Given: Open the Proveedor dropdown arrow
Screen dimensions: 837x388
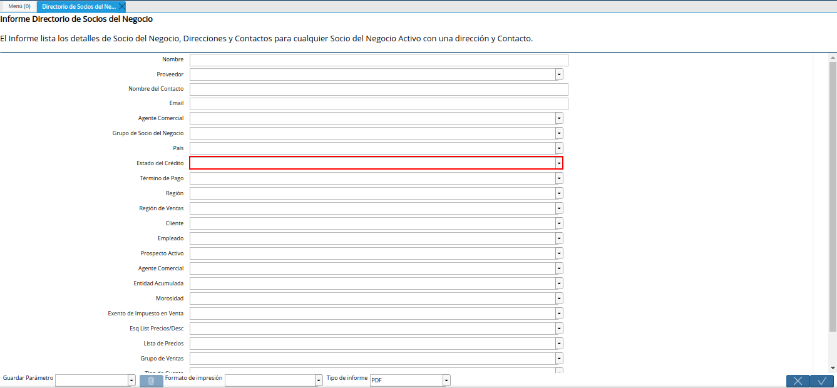Looking at the screenshot, I should [x=559, y=74].
